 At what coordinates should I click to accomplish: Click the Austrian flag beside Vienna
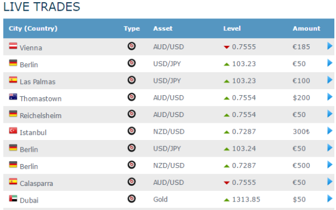pyautogui.click(x=13, y=46)
